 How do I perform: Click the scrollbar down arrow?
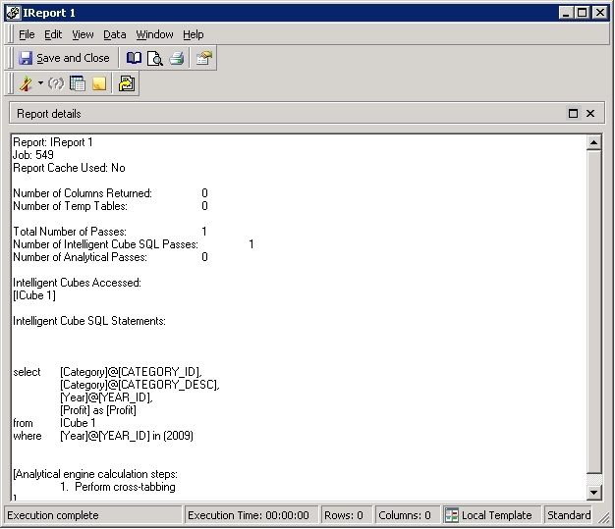593,492
